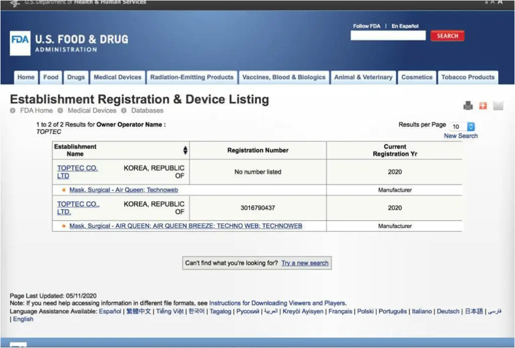Screen dimensions: 515x348
Task: Click the print page icon
Action: click(x=468, y=106)
